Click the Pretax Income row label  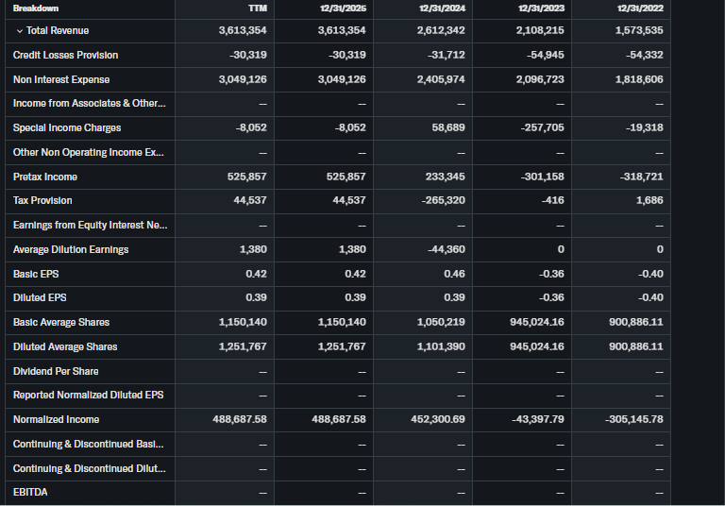coord(45,177)
